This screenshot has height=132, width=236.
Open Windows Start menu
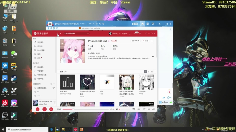(3, 129)
